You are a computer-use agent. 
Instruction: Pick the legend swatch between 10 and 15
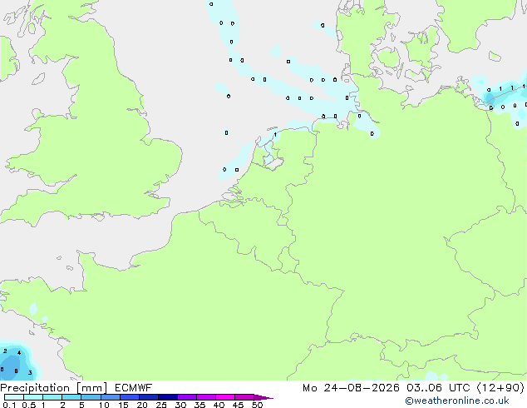pyautogui.click(x=111, y=397)
